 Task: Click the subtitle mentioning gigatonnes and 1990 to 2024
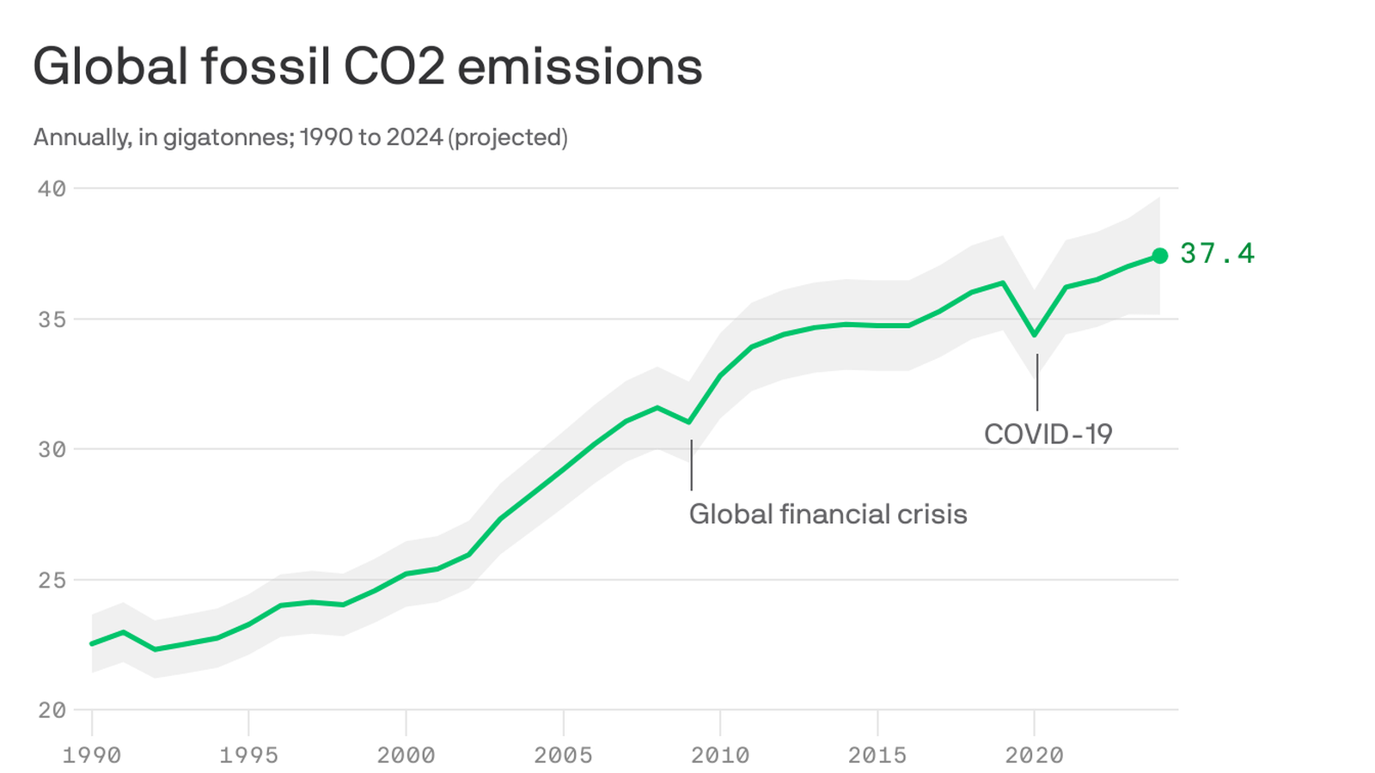(300, 137)
